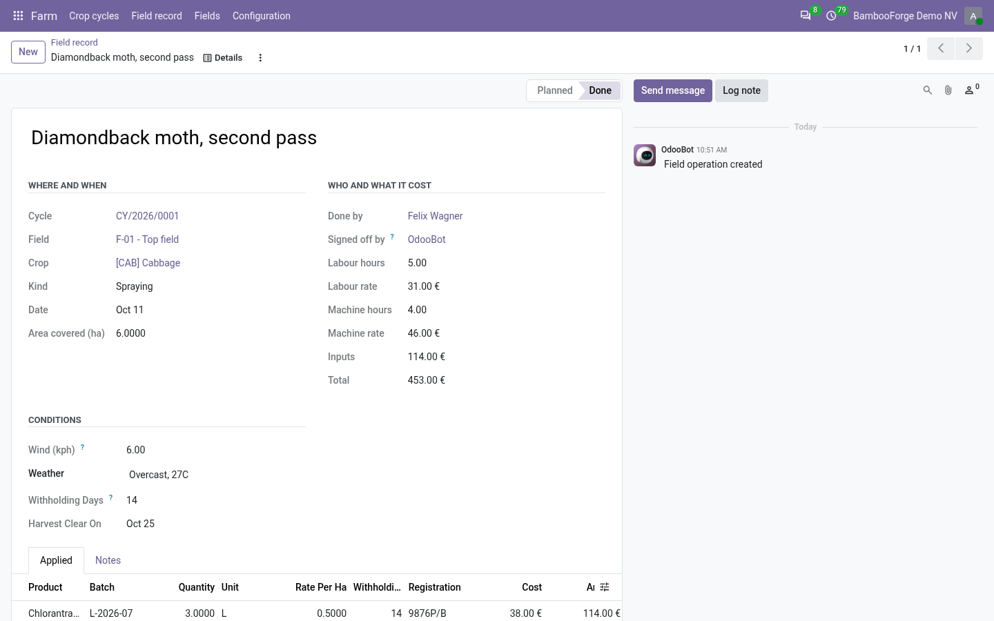Switch to the Notes tab
Image resolution: width=994 pixels, height=621 pixels.
click(x=108, y=560)
